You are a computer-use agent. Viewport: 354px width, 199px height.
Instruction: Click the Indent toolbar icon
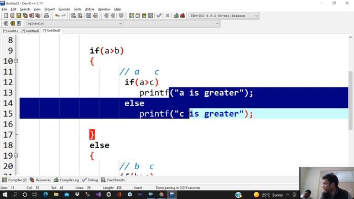pos(106,15)
